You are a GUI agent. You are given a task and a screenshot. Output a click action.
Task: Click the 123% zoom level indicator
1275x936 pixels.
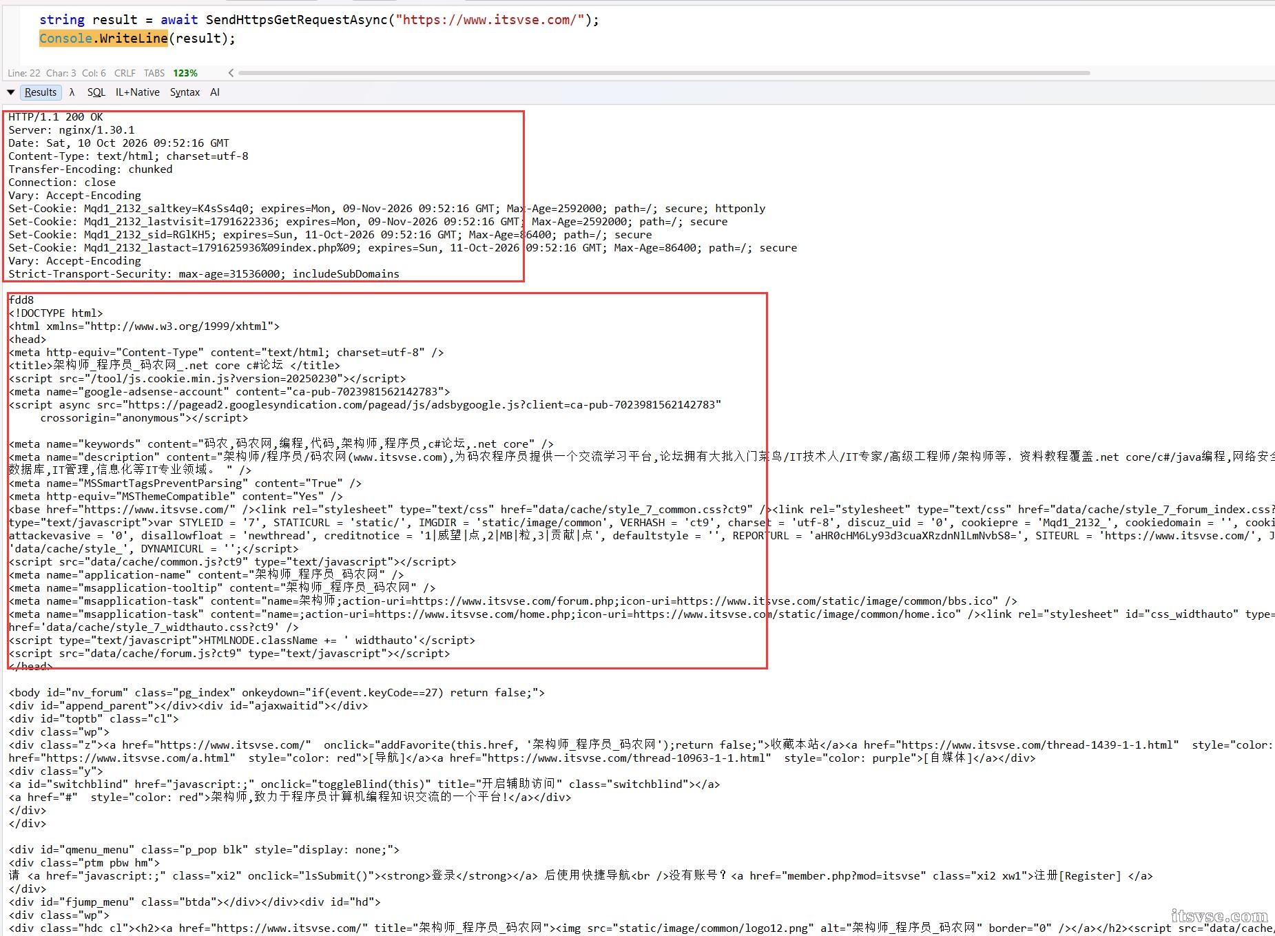click(x=185, y=73)
